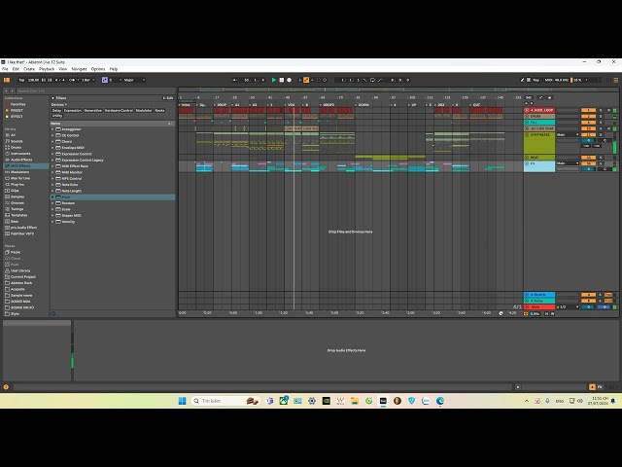Select the Utility filter tag
The width and height of the screenshot is (622, 467).
57,116
